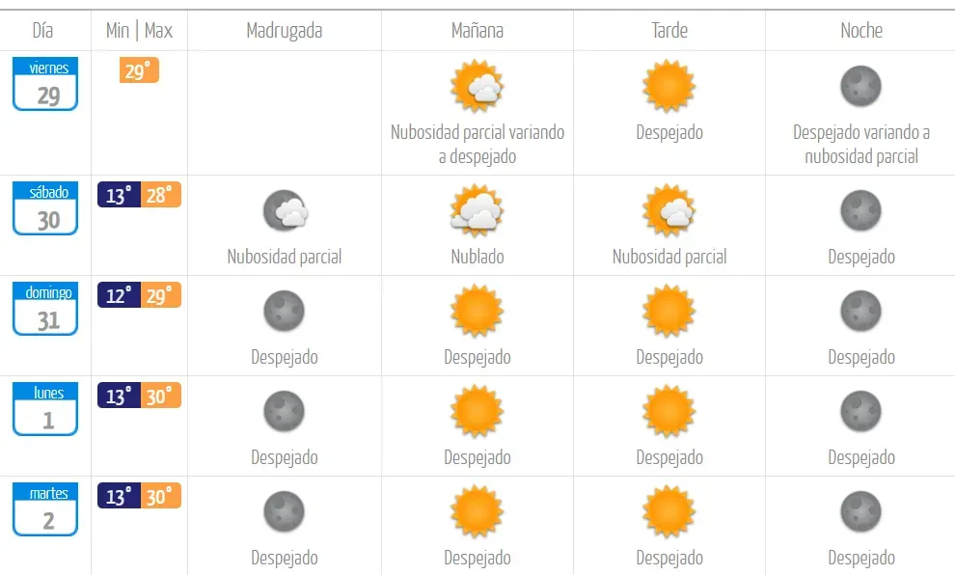Viewport: 955px width, 575px height.
Task: Open the lunes 1 date tile
Action: click(x=45, y=409)
